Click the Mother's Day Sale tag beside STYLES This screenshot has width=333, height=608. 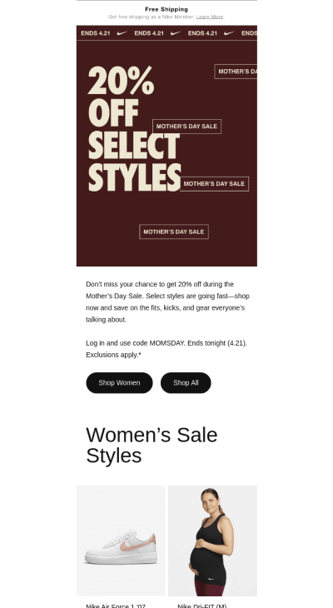(214, 184)
